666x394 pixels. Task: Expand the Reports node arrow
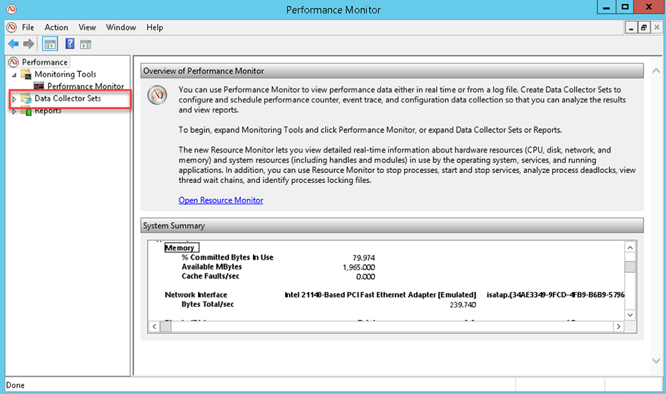[x=14, y=111]
